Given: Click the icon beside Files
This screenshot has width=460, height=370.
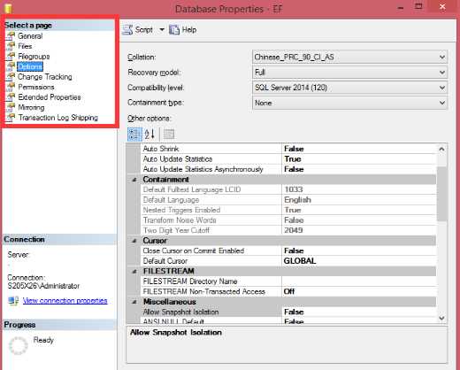Looking at the screenshot, I should coord(11,46).
